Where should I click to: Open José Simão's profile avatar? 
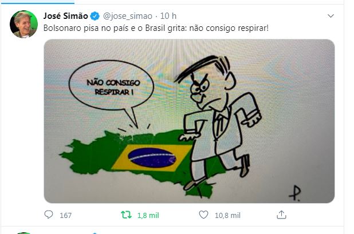tap(23, 24)
